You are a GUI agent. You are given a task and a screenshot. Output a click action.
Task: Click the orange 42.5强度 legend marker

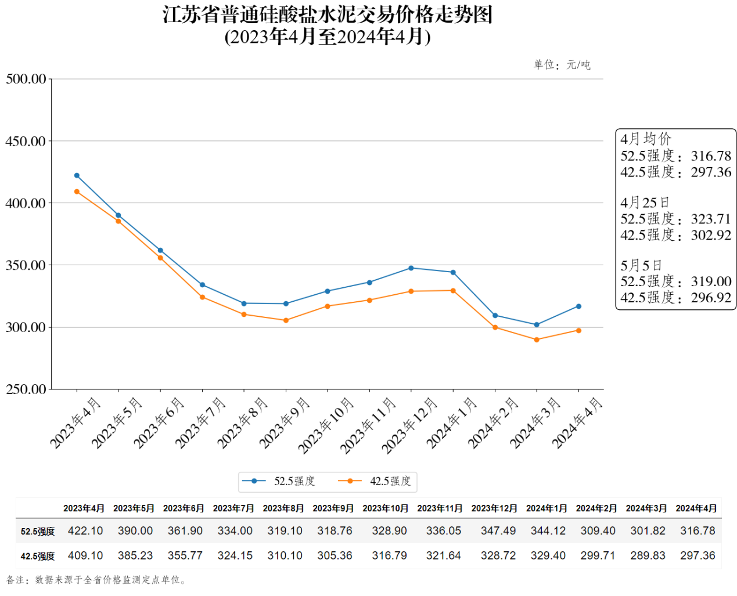[x=350, y=481]
